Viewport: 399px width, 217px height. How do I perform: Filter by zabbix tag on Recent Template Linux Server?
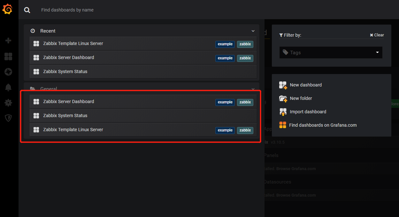coord(245,44)
